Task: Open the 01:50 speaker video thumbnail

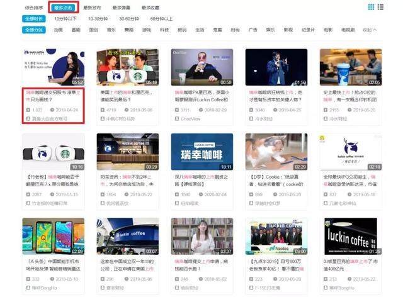Action: (x=276, y=67)
